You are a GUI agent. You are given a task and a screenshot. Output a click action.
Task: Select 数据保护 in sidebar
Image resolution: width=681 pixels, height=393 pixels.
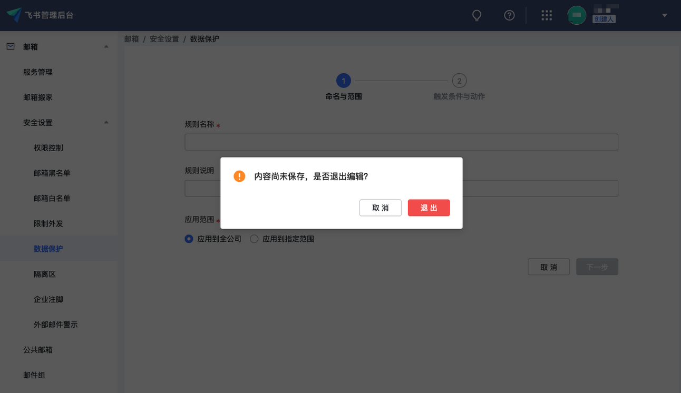point(48,249)
